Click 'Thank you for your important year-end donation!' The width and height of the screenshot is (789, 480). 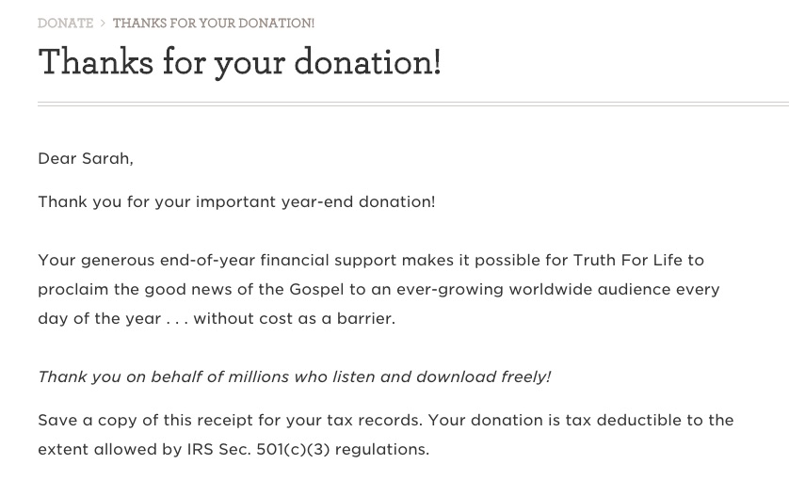click(236, 201)
